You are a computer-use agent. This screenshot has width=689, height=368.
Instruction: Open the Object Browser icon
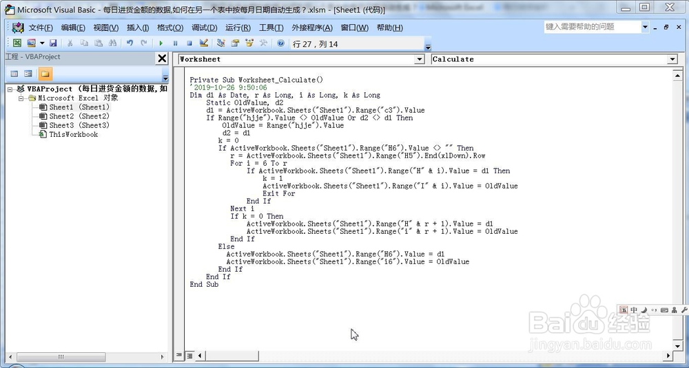pyautogui.click(x=249, y=43)
